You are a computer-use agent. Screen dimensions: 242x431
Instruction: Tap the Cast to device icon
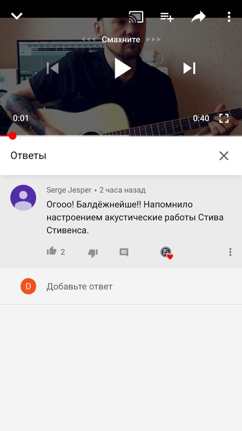click(136, 17)
